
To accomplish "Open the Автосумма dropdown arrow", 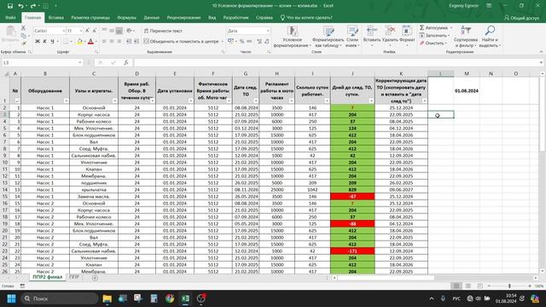I will tap(451, 28).
